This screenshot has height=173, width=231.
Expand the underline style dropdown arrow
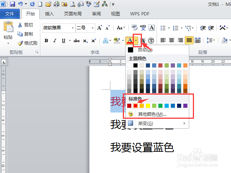click(x=70, y=40)
